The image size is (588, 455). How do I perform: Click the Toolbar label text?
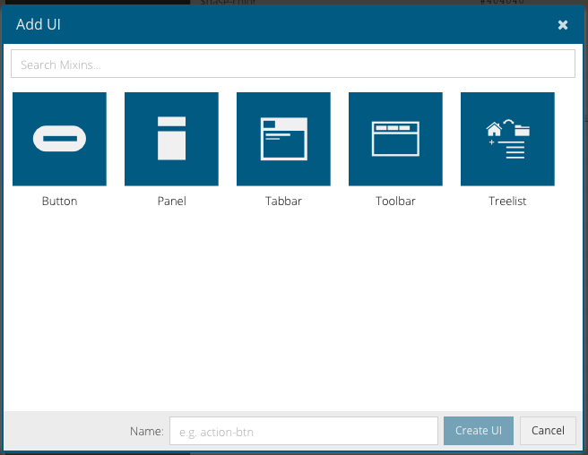click(x=395, y=202)
